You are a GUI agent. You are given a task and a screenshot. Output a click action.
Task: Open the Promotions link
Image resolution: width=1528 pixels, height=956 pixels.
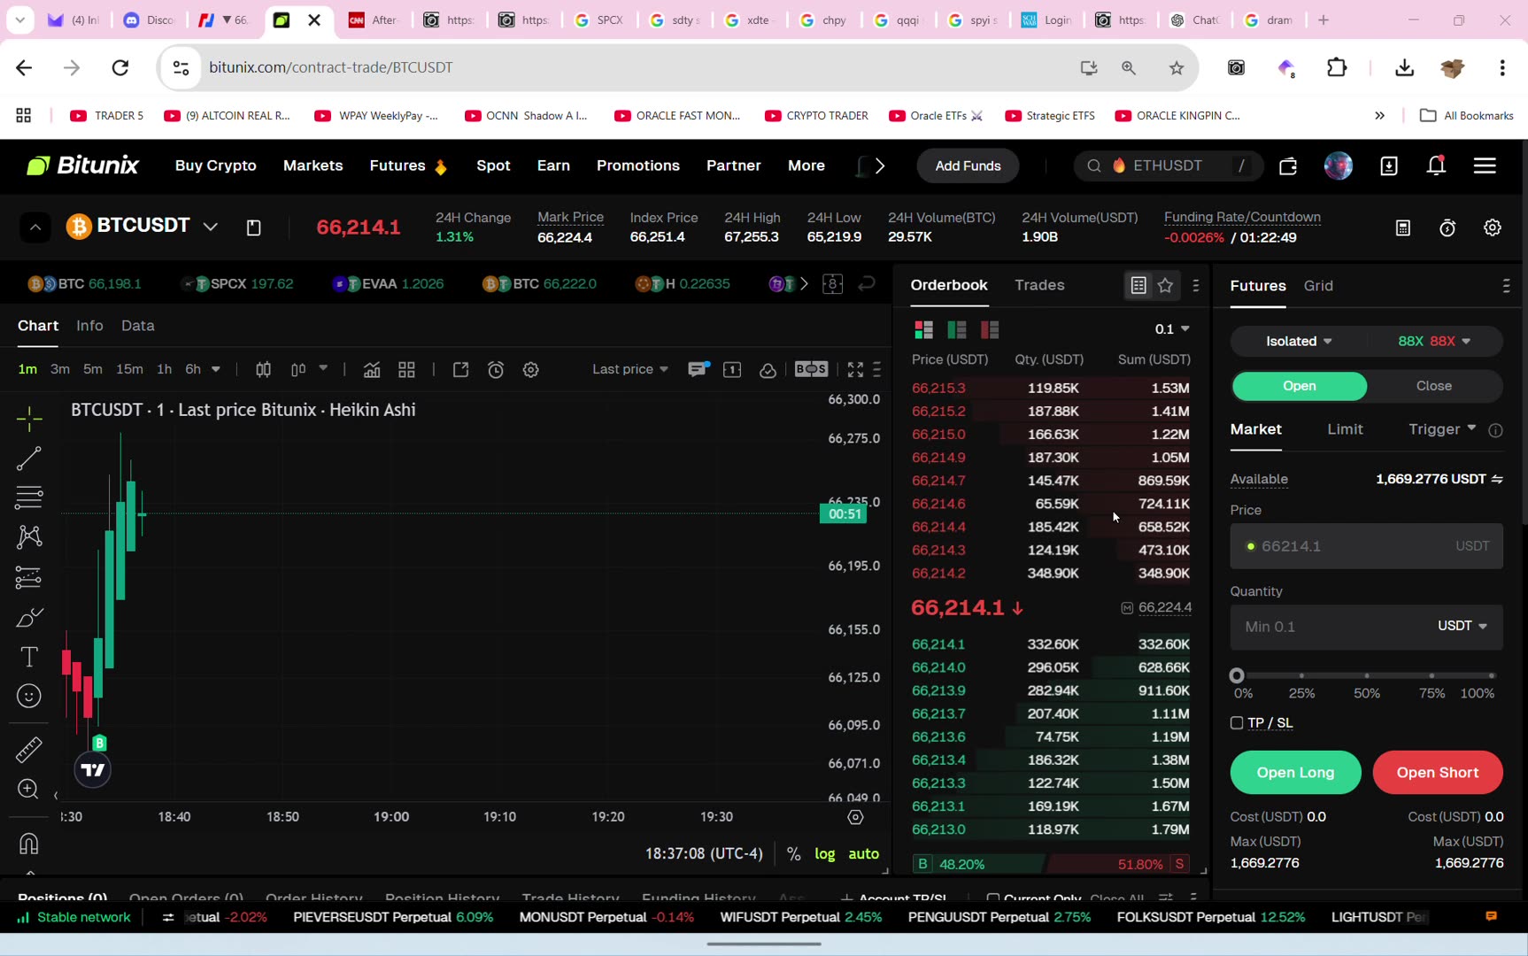click(638, 166)
